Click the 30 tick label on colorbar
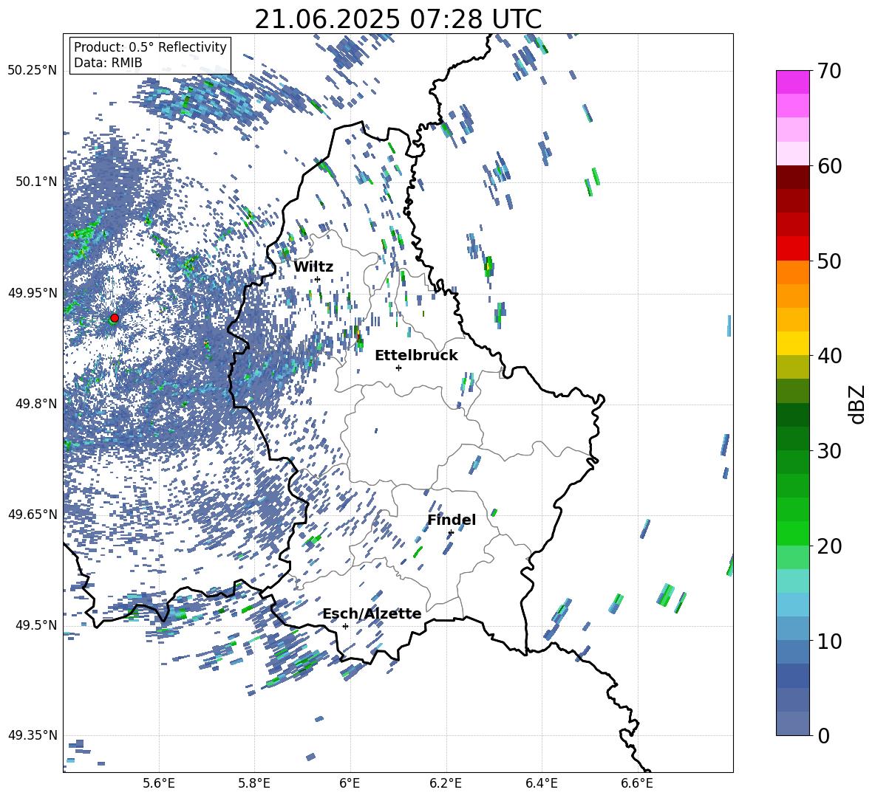875x798 pixels. pyautogui.click(x=829, y=450)
